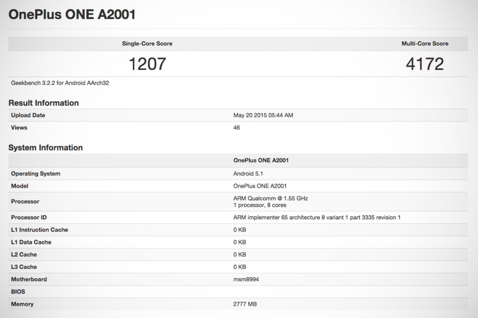
Task: Click the Model row label
Action: tap(20, 186)
